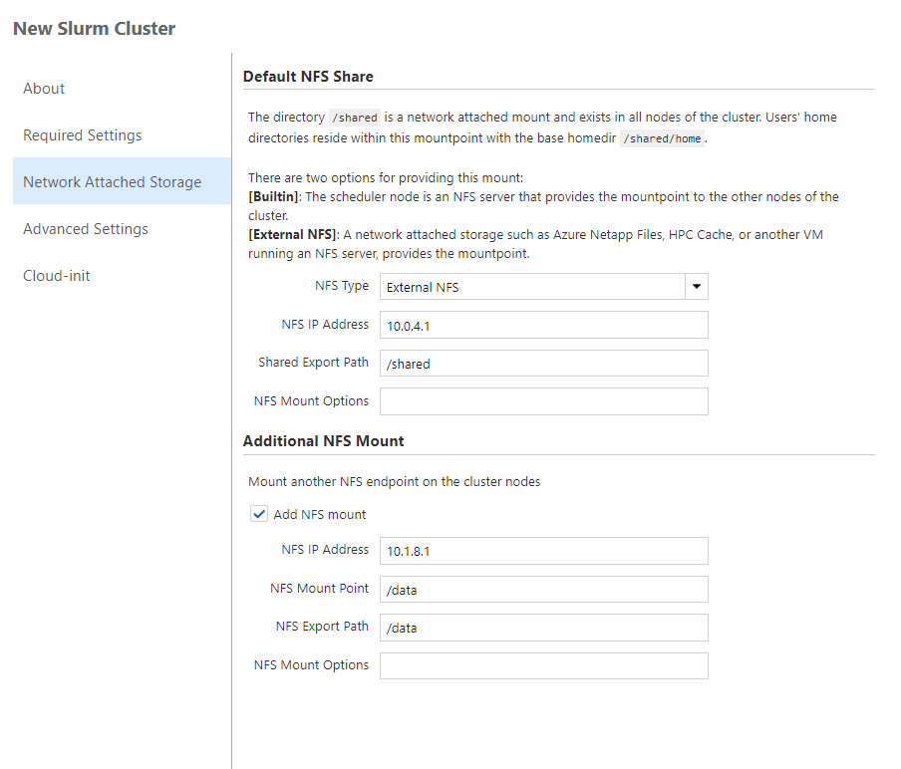This screenshot has height=769, width=901.
Task: Click the NFS Mount Point field
Action: point(543,590)
